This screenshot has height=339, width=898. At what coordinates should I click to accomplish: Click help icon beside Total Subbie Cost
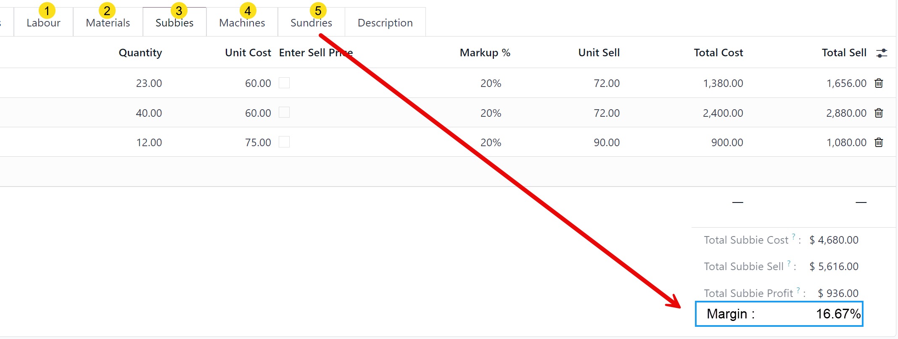pos(793,237)
